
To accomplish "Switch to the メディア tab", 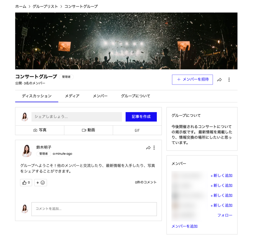I will pyautogui.click(x=72, y=96).
